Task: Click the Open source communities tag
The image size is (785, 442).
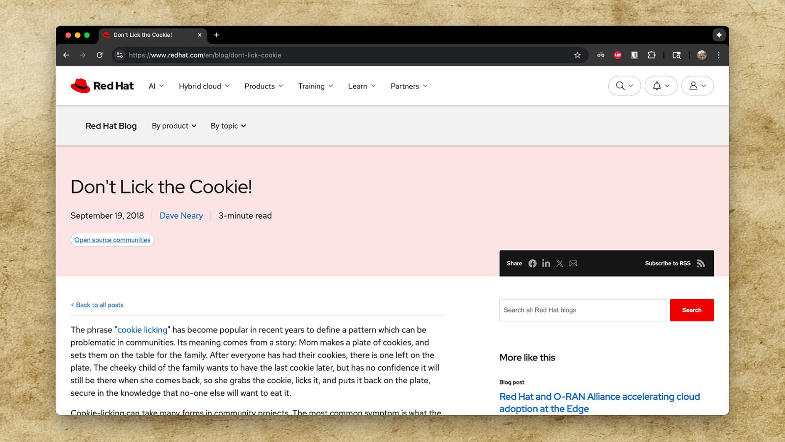Action: [112, 240]
